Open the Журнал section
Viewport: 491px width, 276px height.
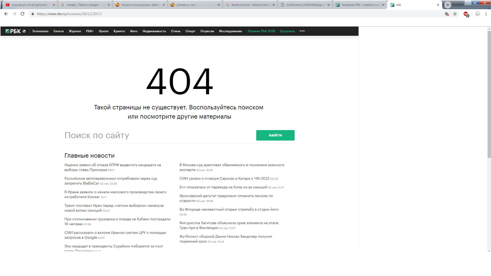(75, 31)
